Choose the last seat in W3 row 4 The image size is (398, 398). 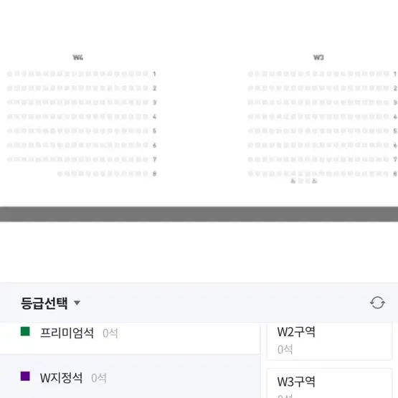[x=386, y=117]
